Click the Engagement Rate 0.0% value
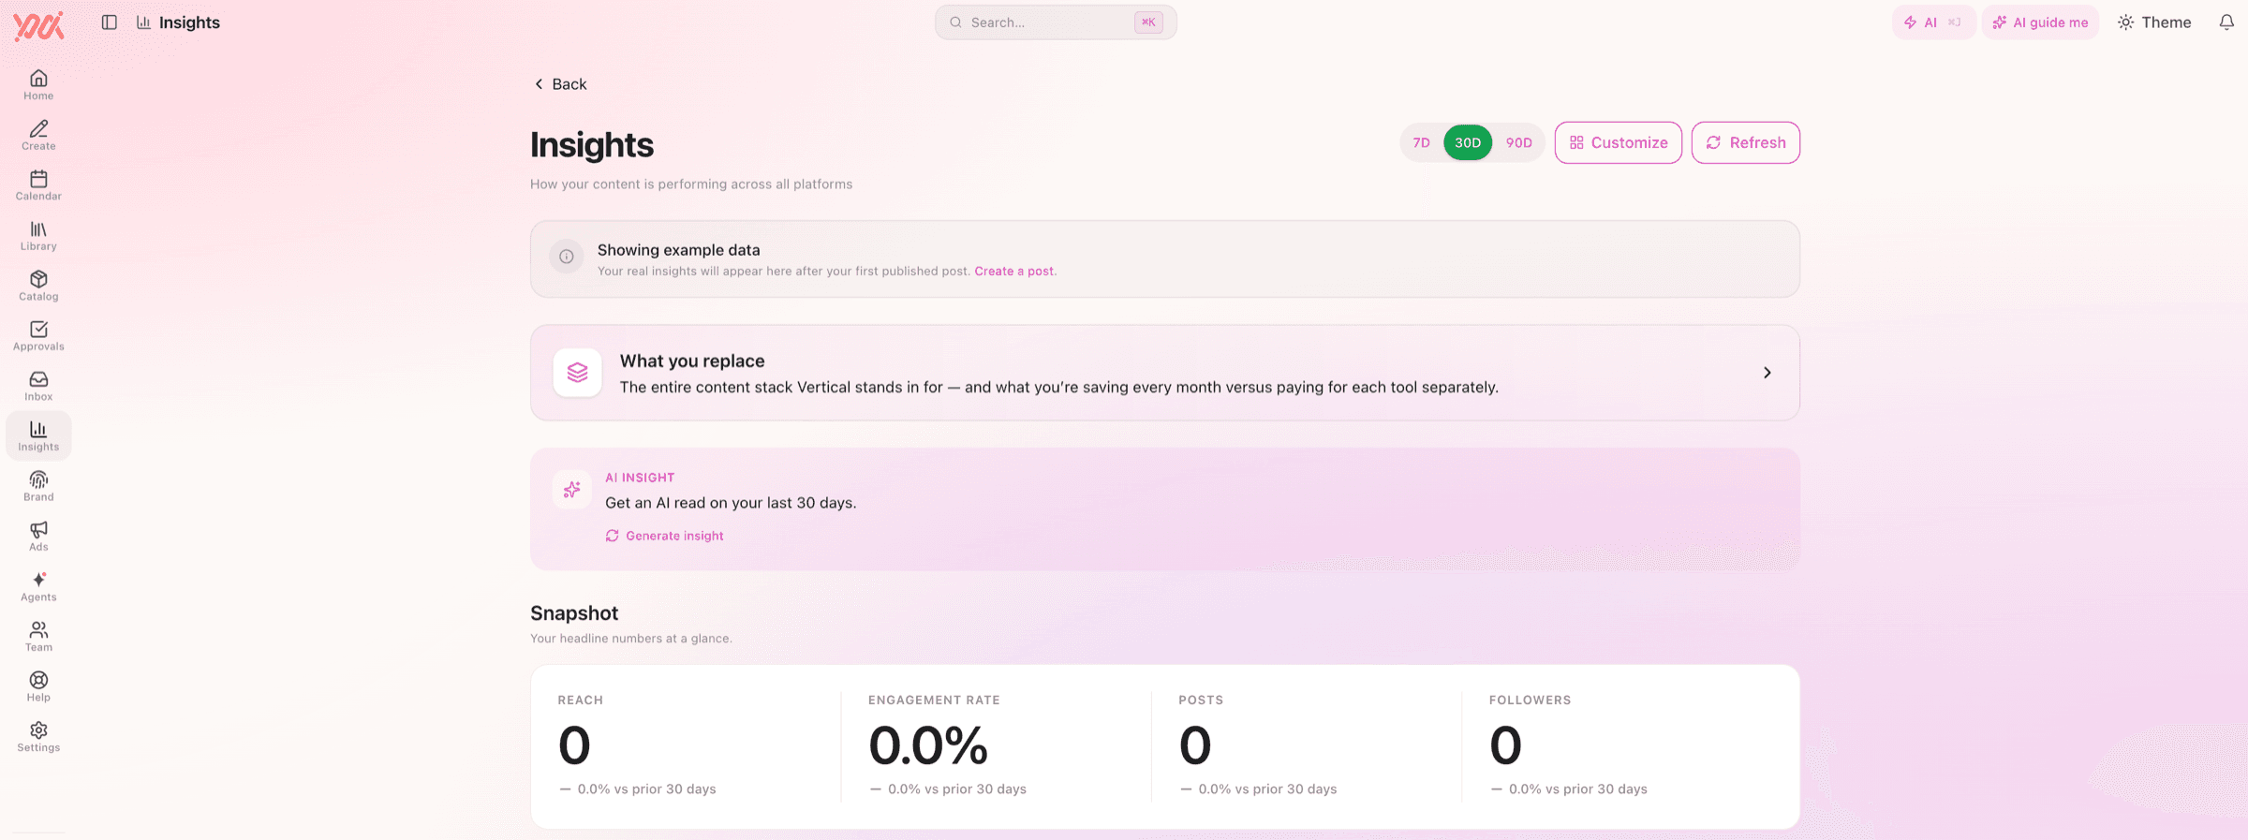This screenshot has height=840, width=2248. pyautogui.click(x=928, y=745)
